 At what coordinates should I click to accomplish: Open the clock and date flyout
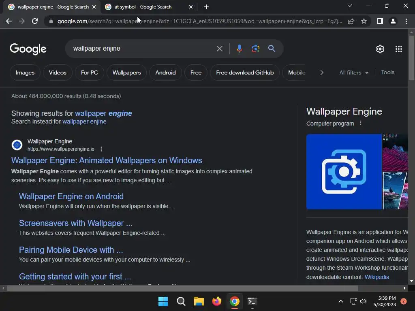point(385,301)
